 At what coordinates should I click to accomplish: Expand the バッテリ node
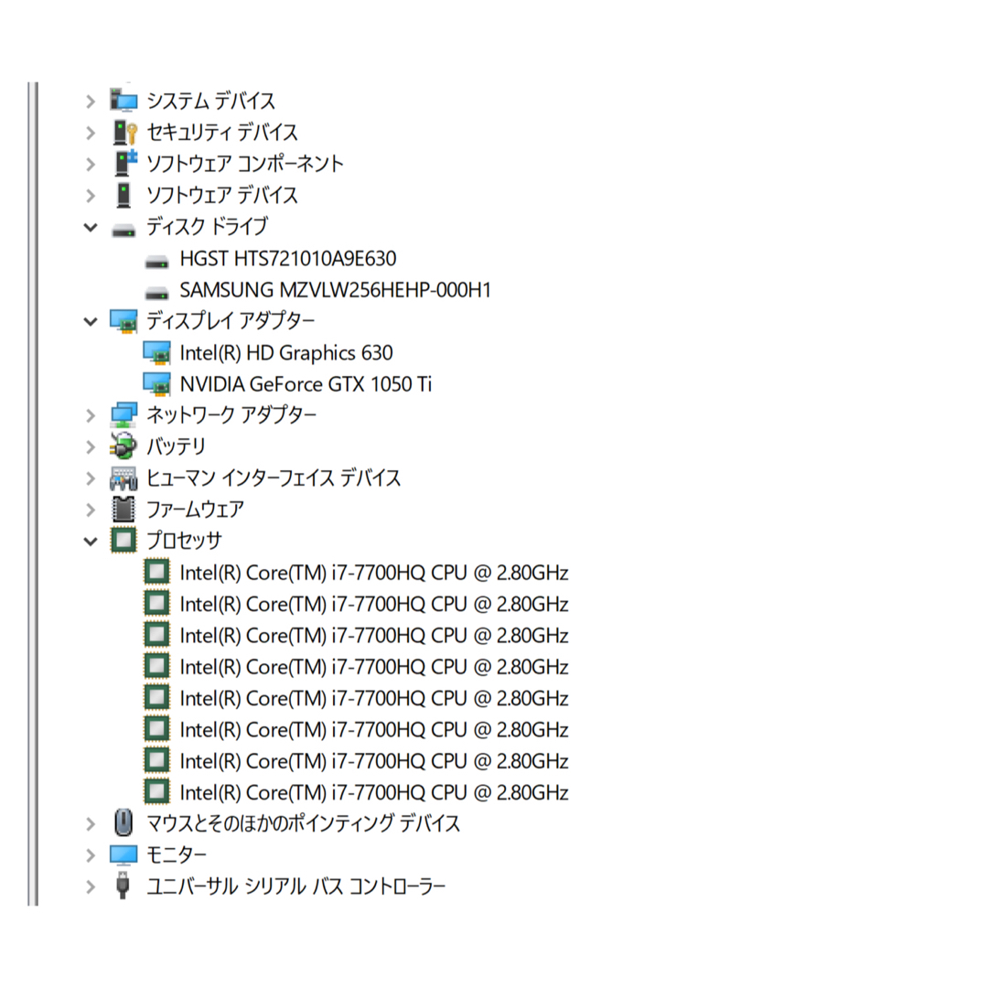coord(91,446)
